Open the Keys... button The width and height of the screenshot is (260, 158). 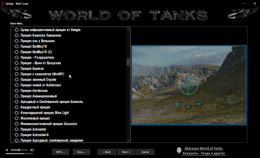pyautogui.click(x=81, y=152)
